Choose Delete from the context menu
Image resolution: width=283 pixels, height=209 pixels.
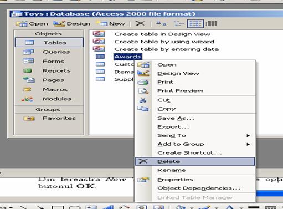(195, 161)
